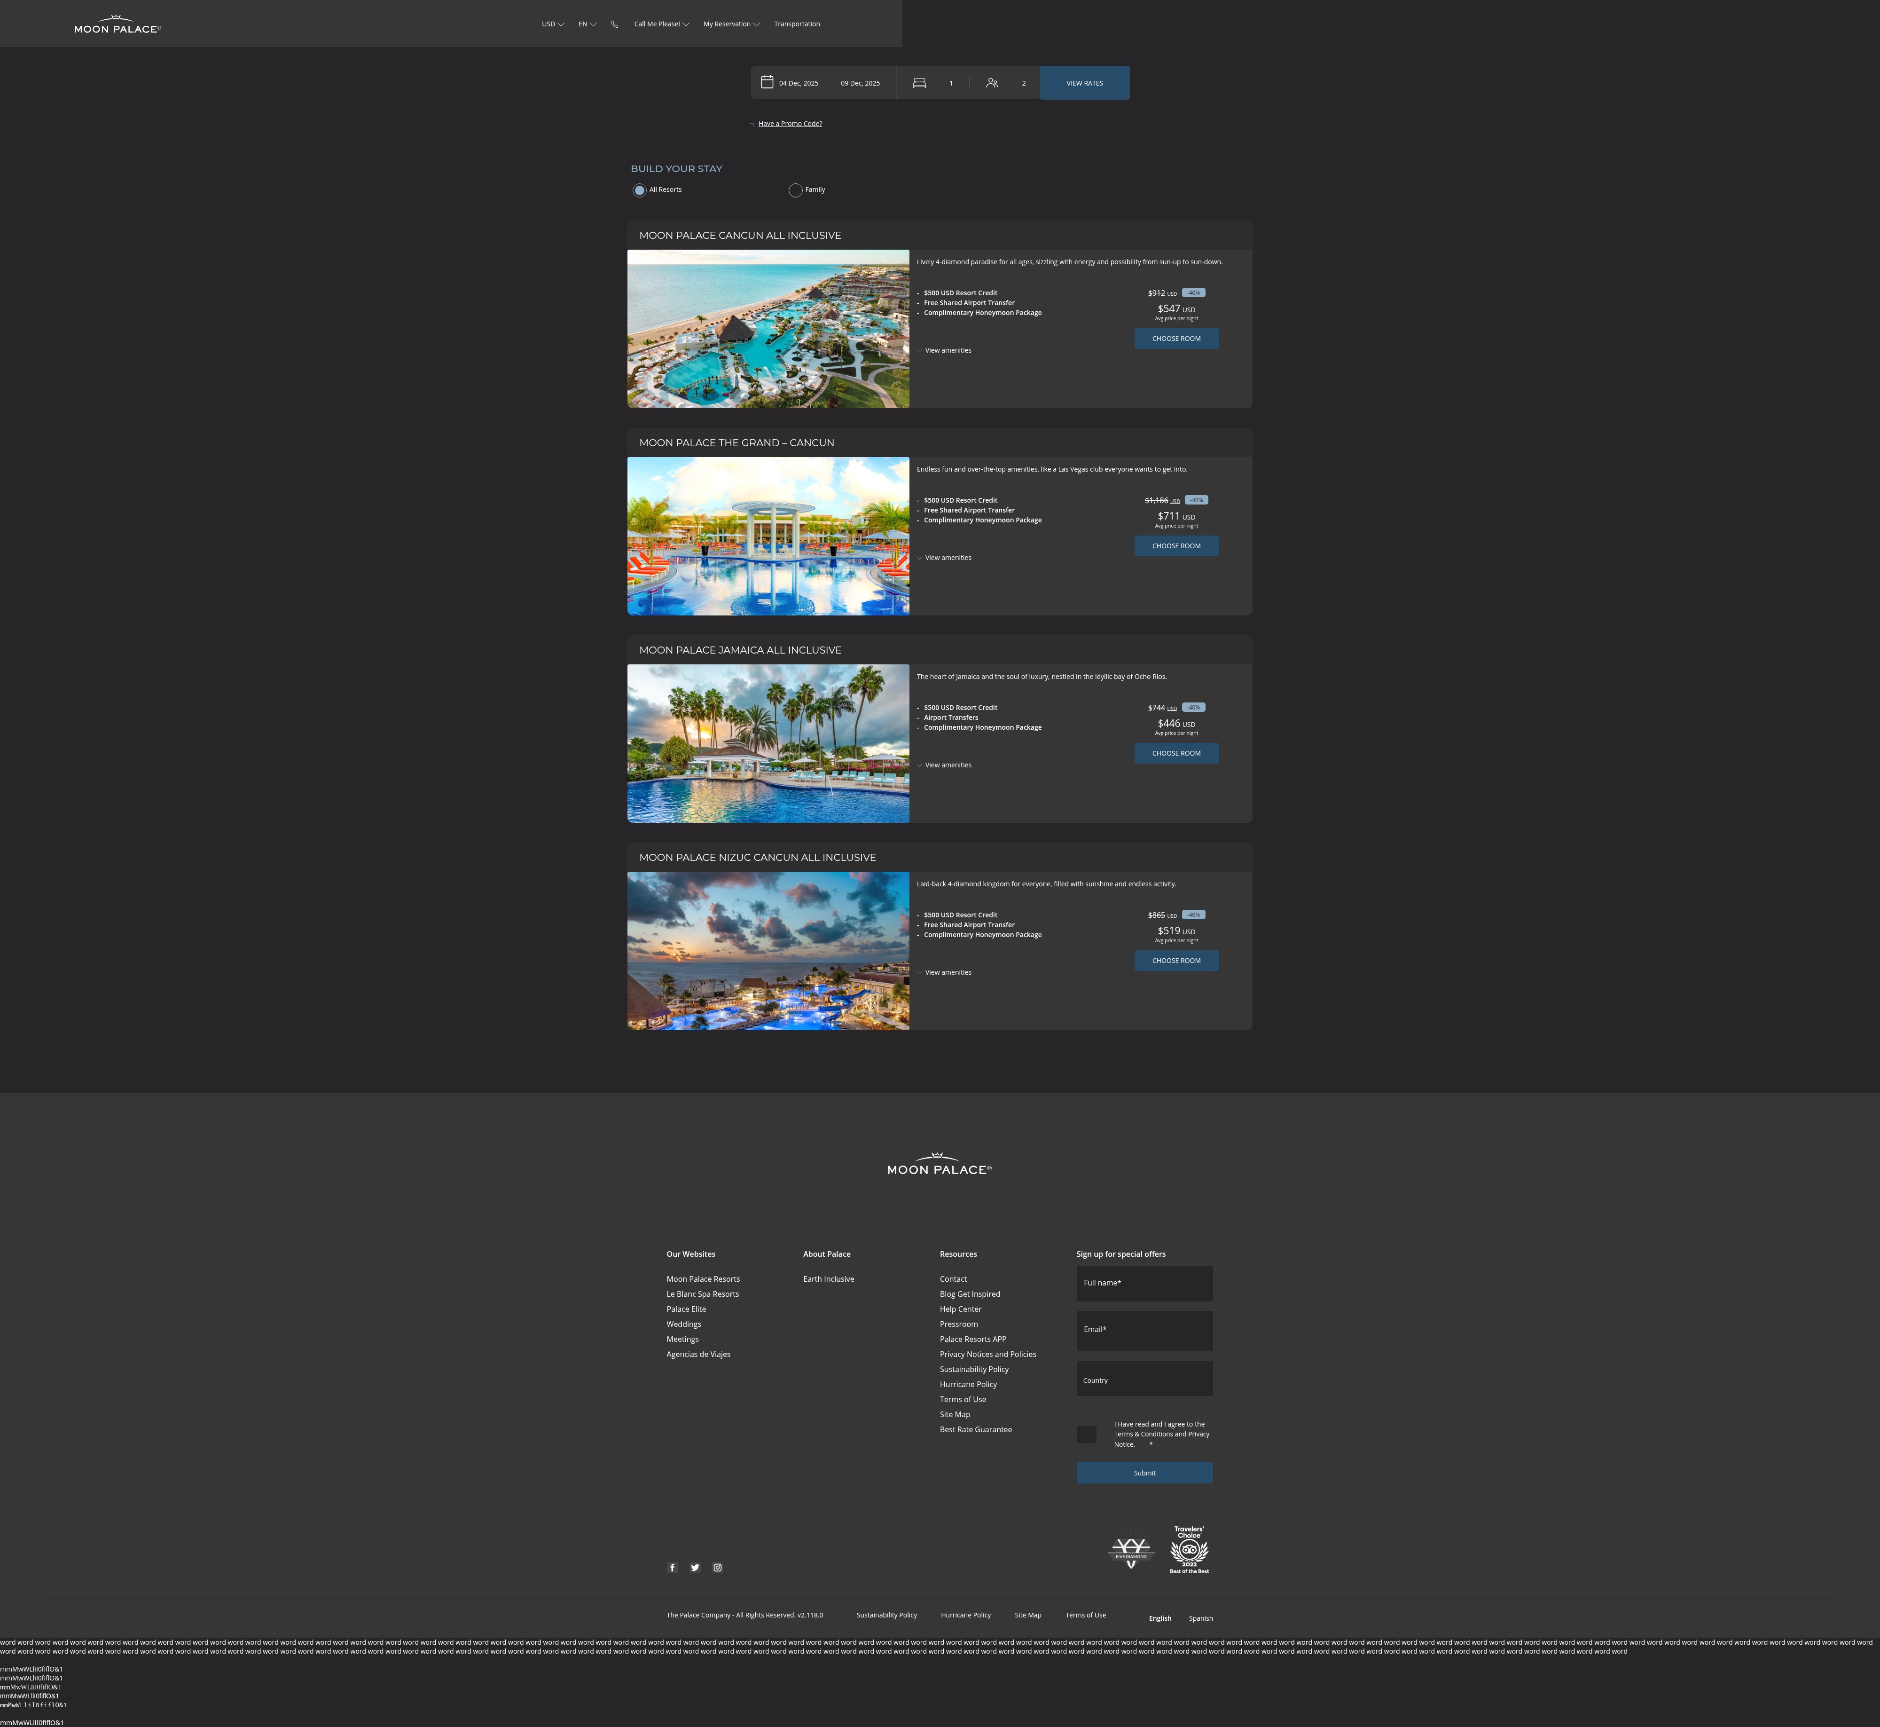
Task: Click the Full name input field
Action: (x=1145, y=1284)
